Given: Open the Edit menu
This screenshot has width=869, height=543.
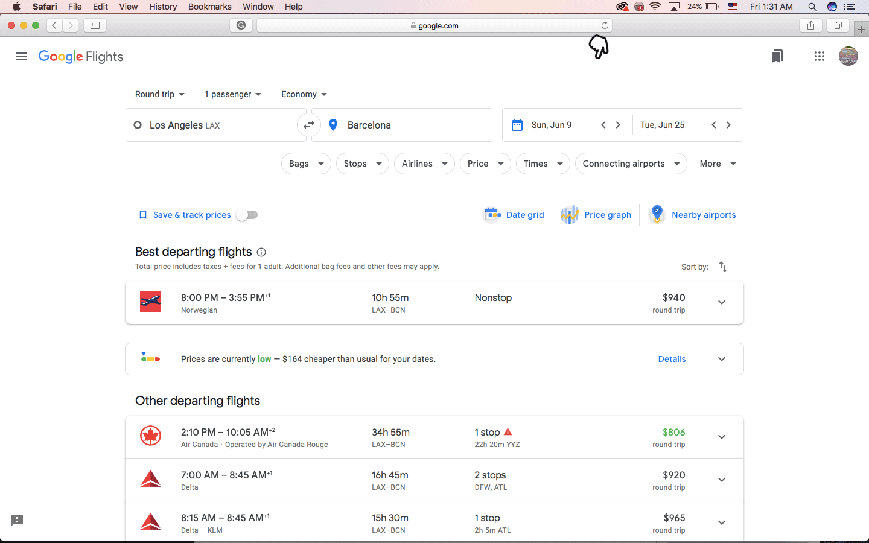Looking at the screenshot, I should (100, 7).
